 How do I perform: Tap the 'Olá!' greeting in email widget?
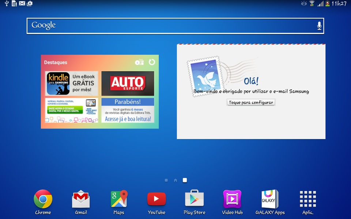(251, 81)
